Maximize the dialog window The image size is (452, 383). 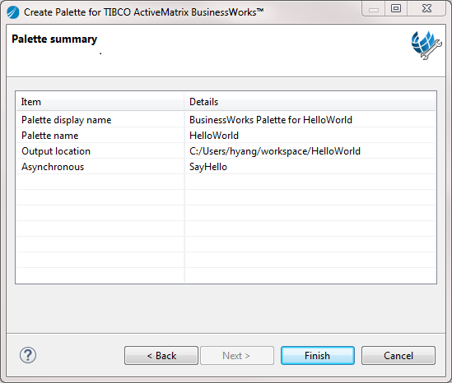click(x=396, y=8)
